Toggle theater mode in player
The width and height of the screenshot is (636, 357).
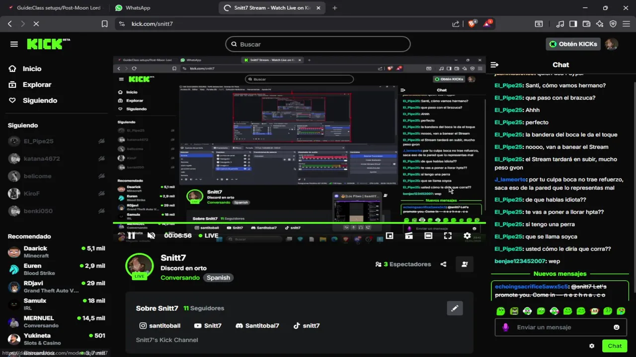click(x=428, y=236)
